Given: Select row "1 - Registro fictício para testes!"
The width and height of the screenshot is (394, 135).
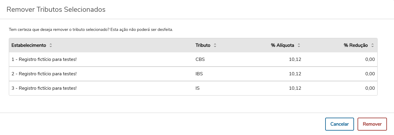Looking at the screenshot, I should [x=44, y=59].
